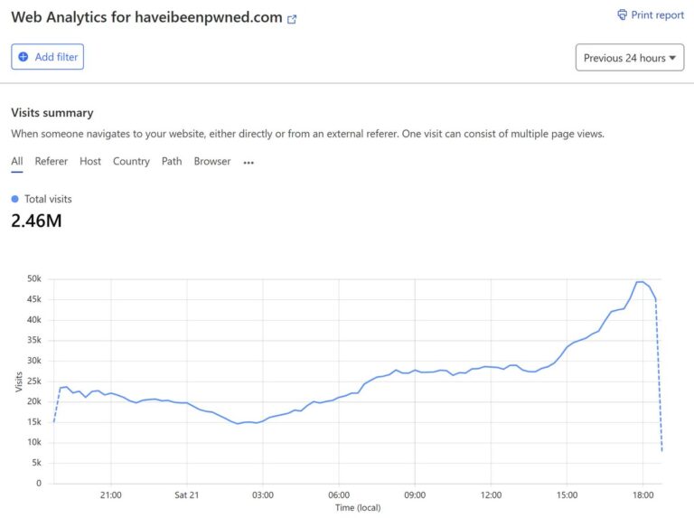Switch to the Host tab
This screenshot has height=518, width=694.
tap(90, 161)
